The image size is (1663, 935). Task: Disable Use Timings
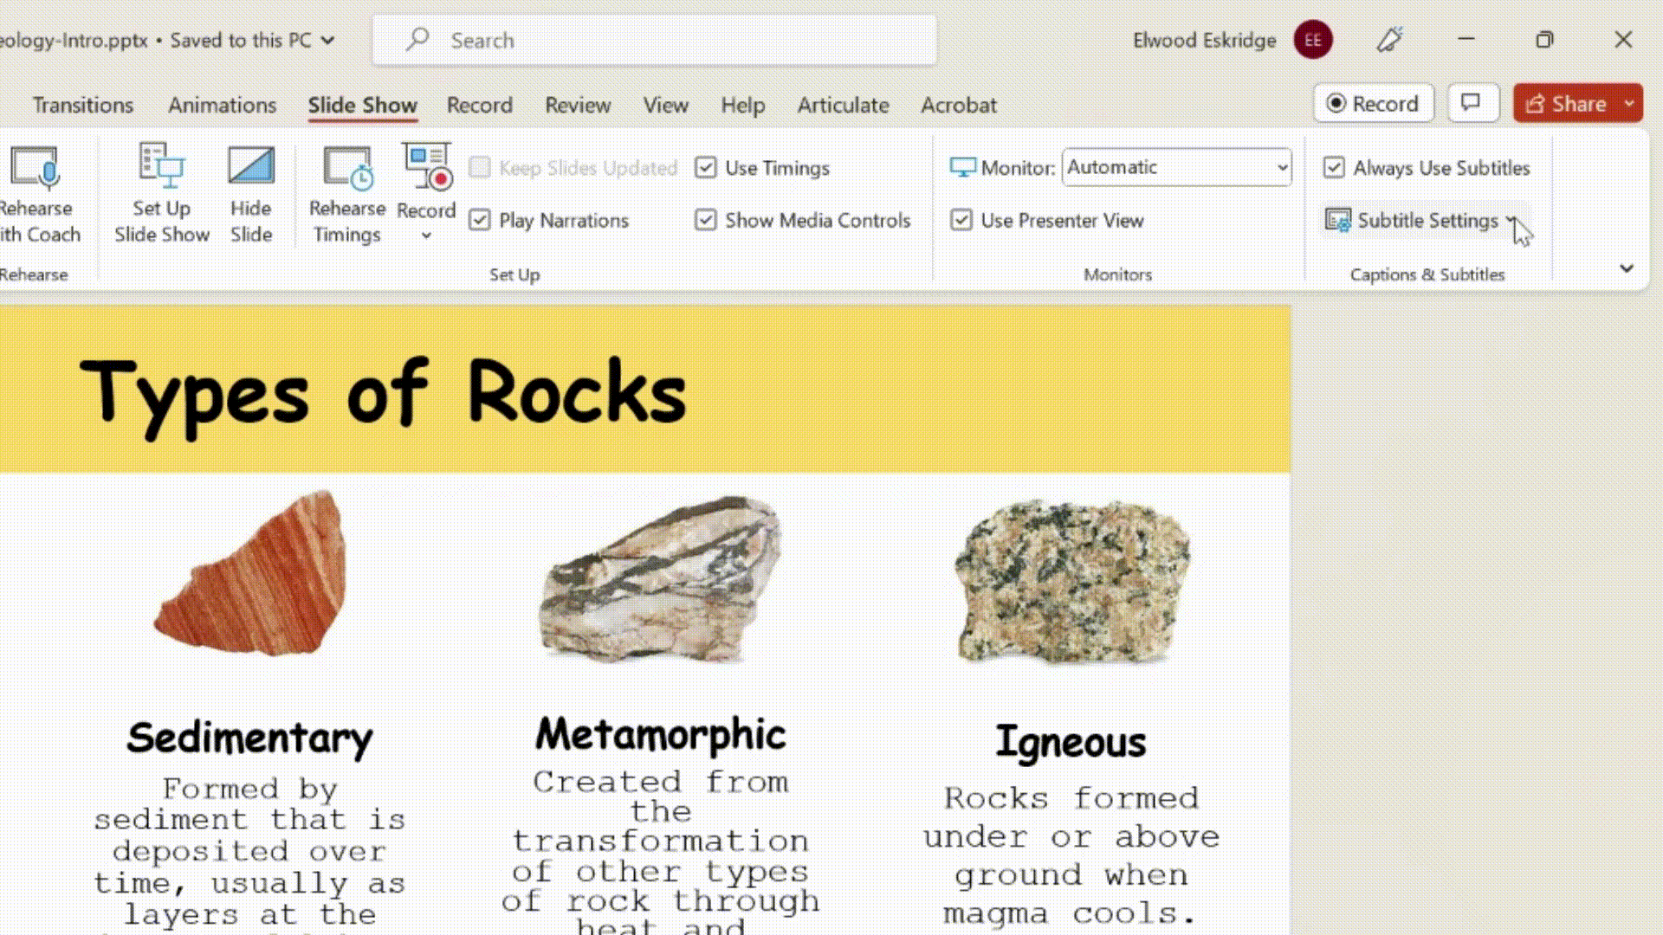[706, 167]
